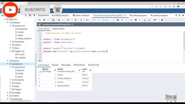Click the browser Filtered Rows funnel icon

pos(34,15)
